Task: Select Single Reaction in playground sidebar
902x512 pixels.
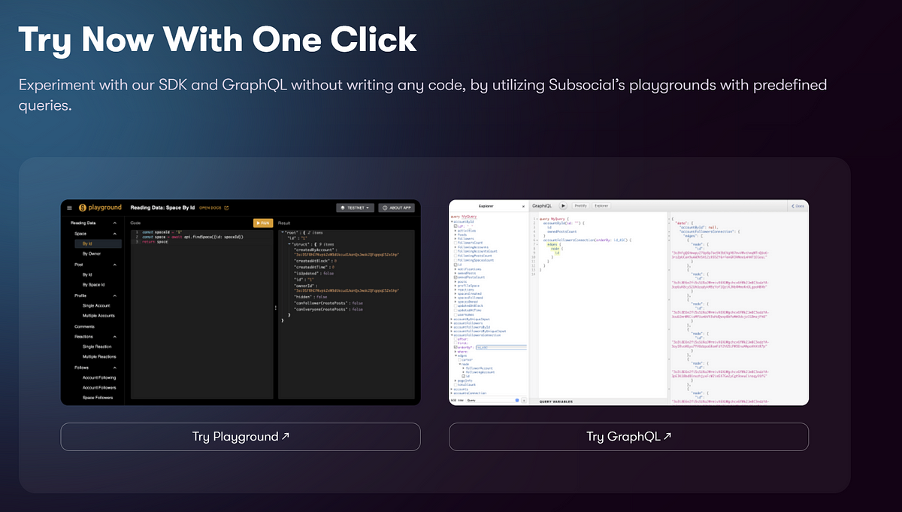Action: tap(98, 347)
